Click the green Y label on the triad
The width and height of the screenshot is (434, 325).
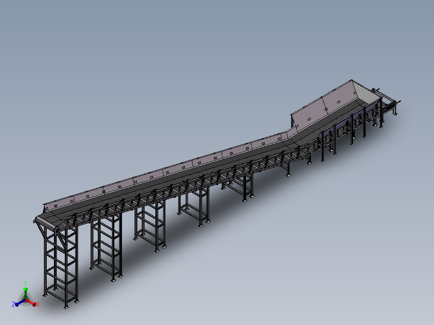pos(25,283)
